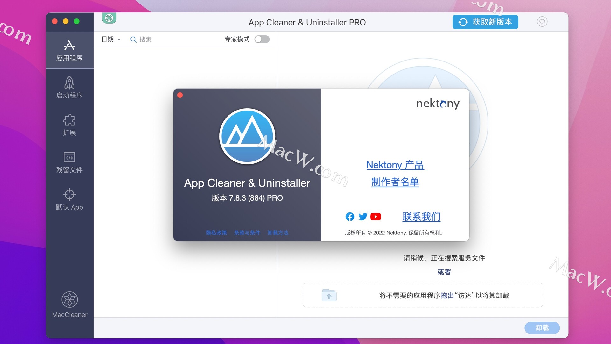Open the 条款与条件 terms link
The height and width of the screenshot is (344, 611).
point(247,233)
